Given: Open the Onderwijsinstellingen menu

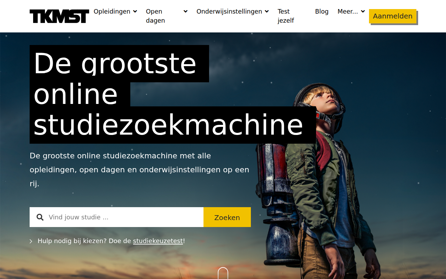Looking at the screenshot, I should tap(229, 12).
